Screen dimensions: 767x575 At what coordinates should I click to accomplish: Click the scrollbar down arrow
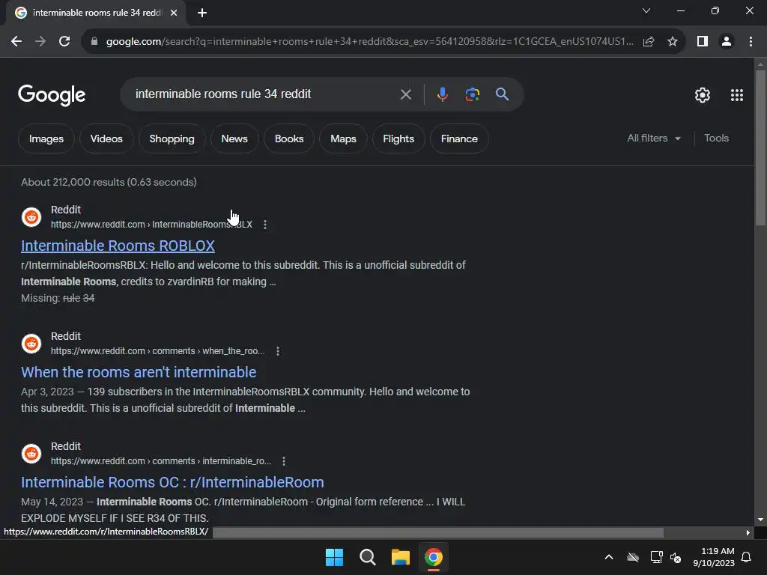pos(760,520)
